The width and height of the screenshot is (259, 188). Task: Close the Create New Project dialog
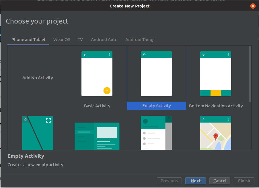[253, 6]
